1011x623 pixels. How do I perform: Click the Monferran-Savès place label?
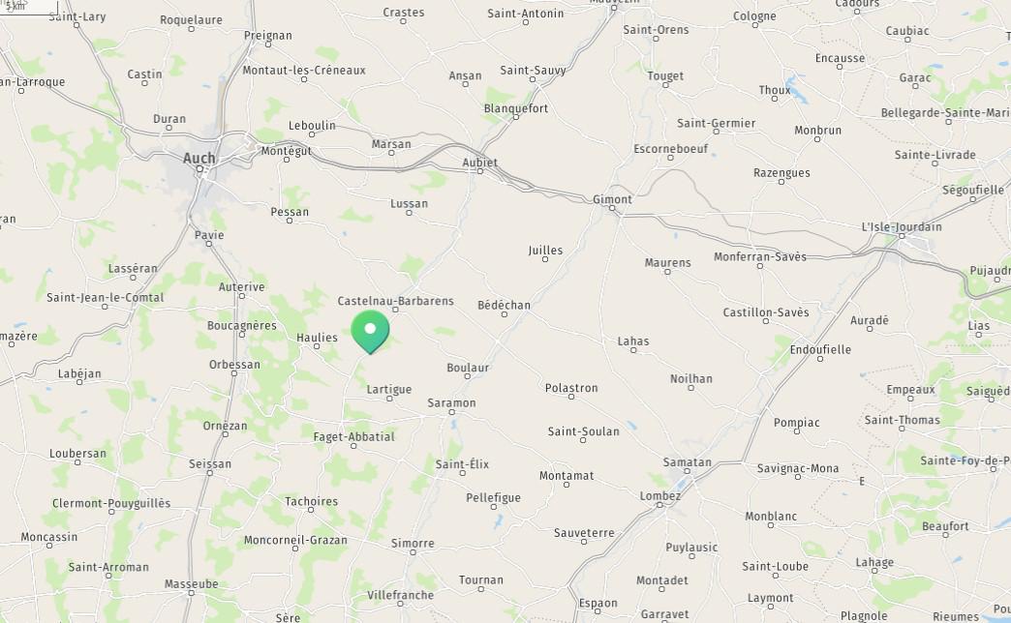tap(760, 256)
